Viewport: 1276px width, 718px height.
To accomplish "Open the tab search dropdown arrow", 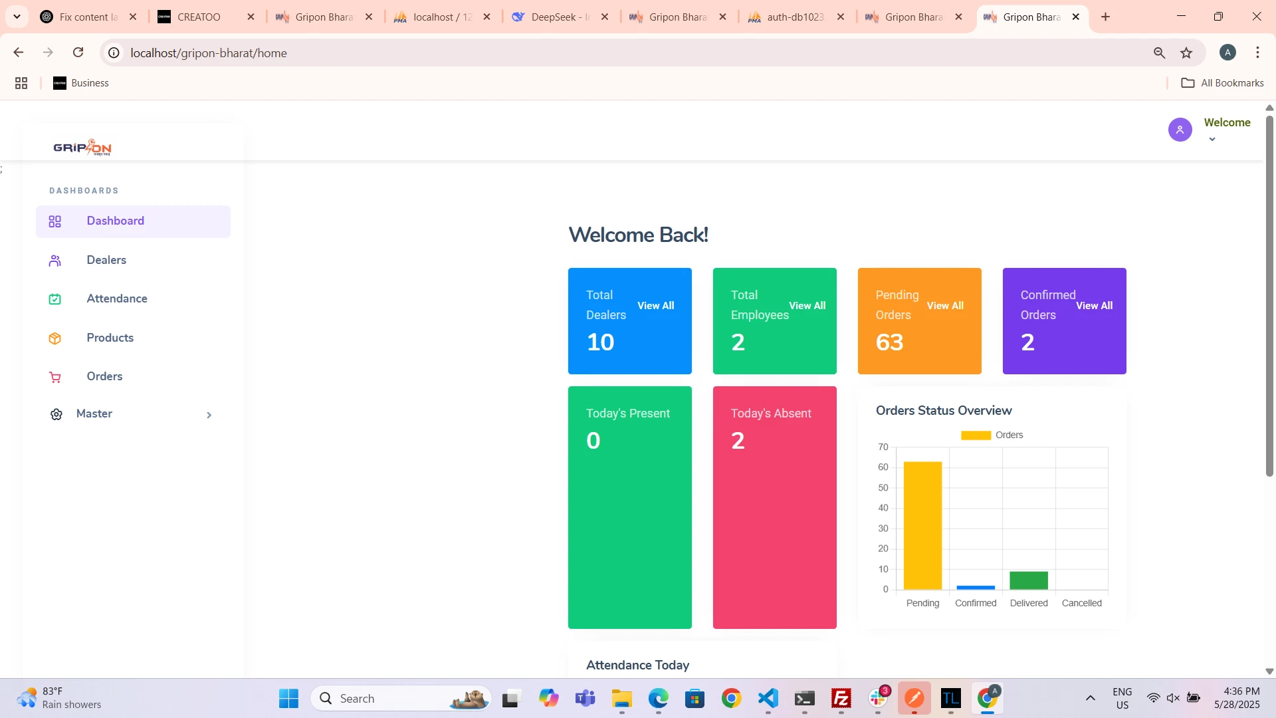I will point(17,17).
